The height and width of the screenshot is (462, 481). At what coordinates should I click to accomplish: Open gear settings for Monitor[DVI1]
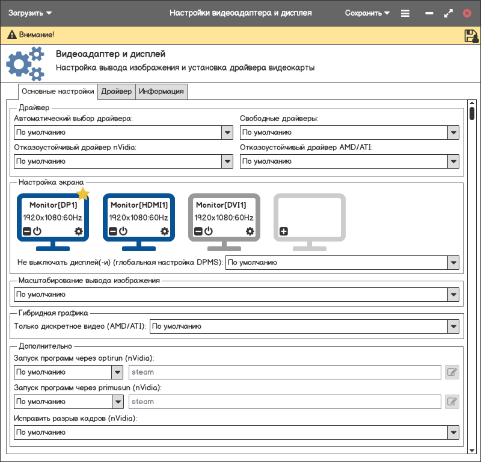(x=250, y=231)
